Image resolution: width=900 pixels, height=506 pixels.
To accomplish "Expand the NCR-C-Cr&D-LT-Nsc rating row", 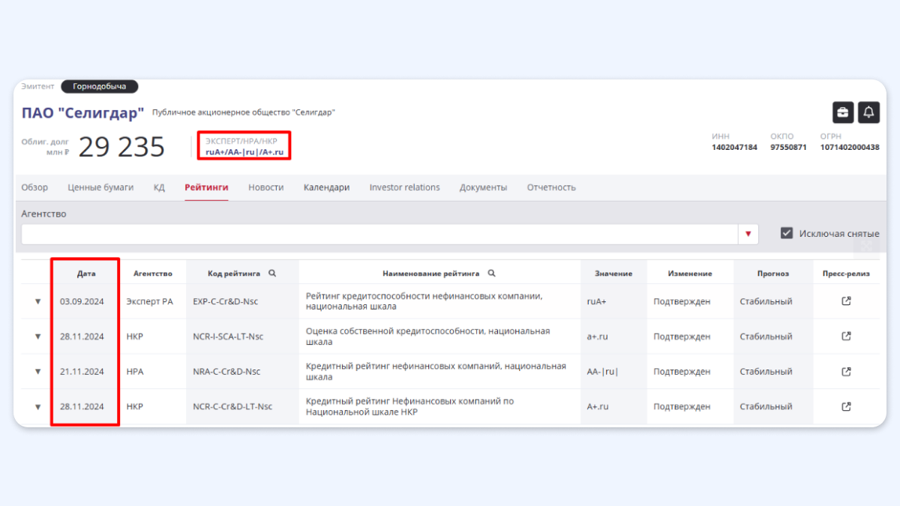I will (x=37, y=406).
